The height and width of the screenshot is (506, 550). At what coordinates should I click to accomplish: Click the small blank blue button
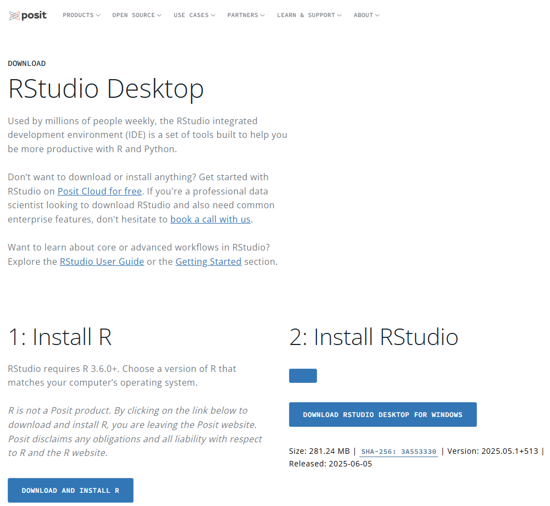pos(303,376)
